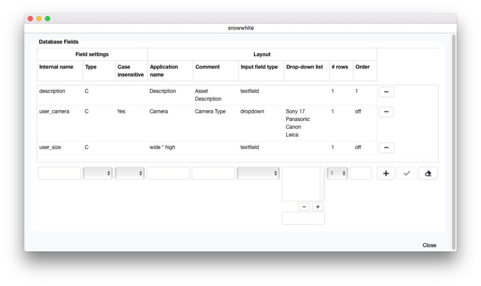Open the Case insensitive dropdown
Viewport: 481px width, 286px height.
click(130, 173)
